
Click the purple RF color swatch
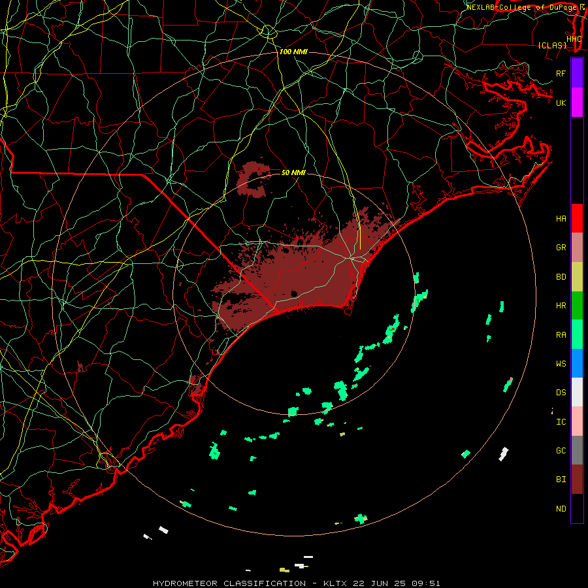click(577, 73)
